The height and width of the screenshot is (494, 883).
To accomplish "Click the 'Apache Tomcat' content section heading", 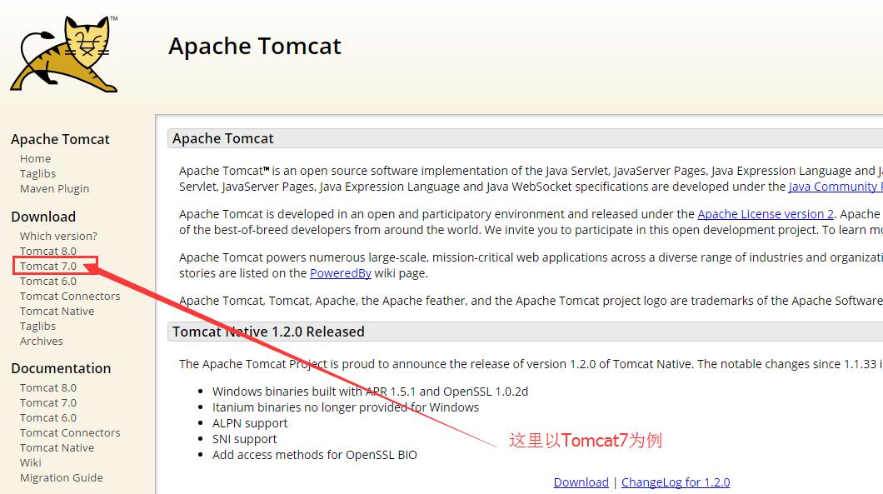I will pos(223,138).
